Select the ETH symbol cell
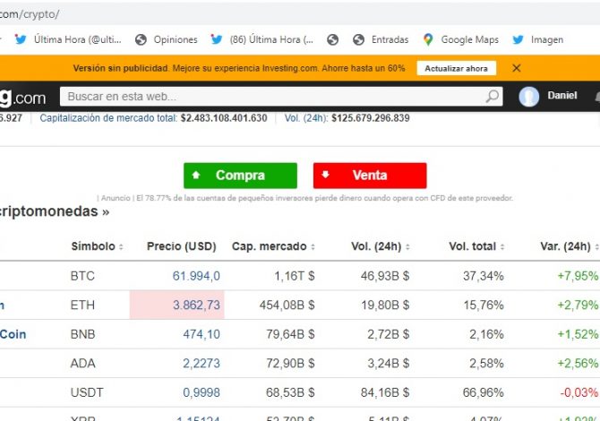The width and height of the screenshot is (600, 421). 82,305
